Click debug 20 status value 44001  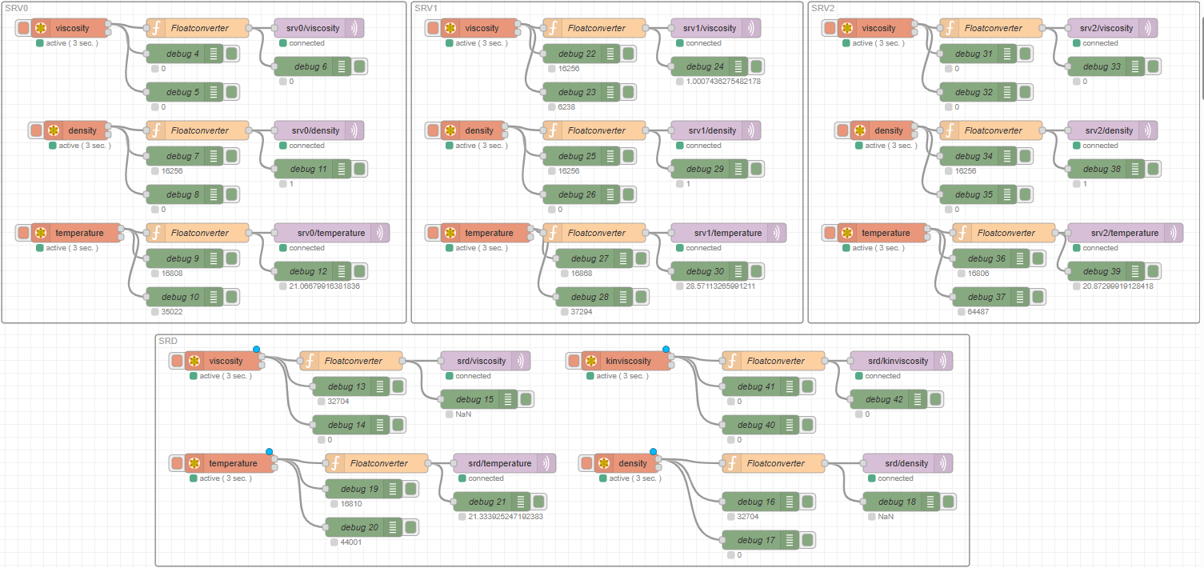click(350, 542)
